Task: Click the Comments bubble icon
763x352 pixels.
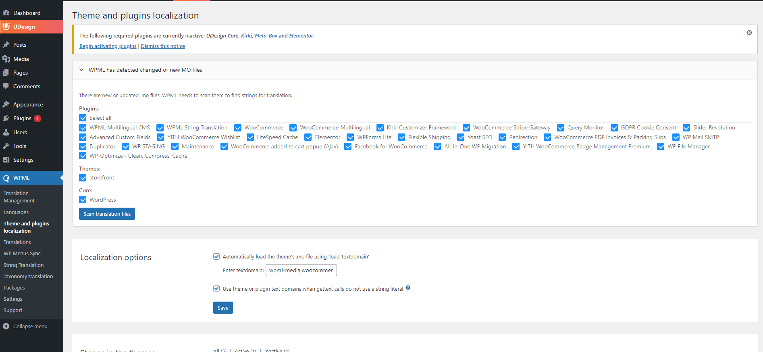Action: 6,86
